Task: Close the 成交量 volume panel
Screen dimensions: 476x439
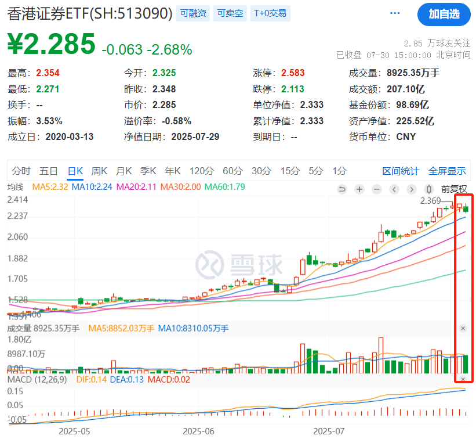Action: (x=463, y=328)
